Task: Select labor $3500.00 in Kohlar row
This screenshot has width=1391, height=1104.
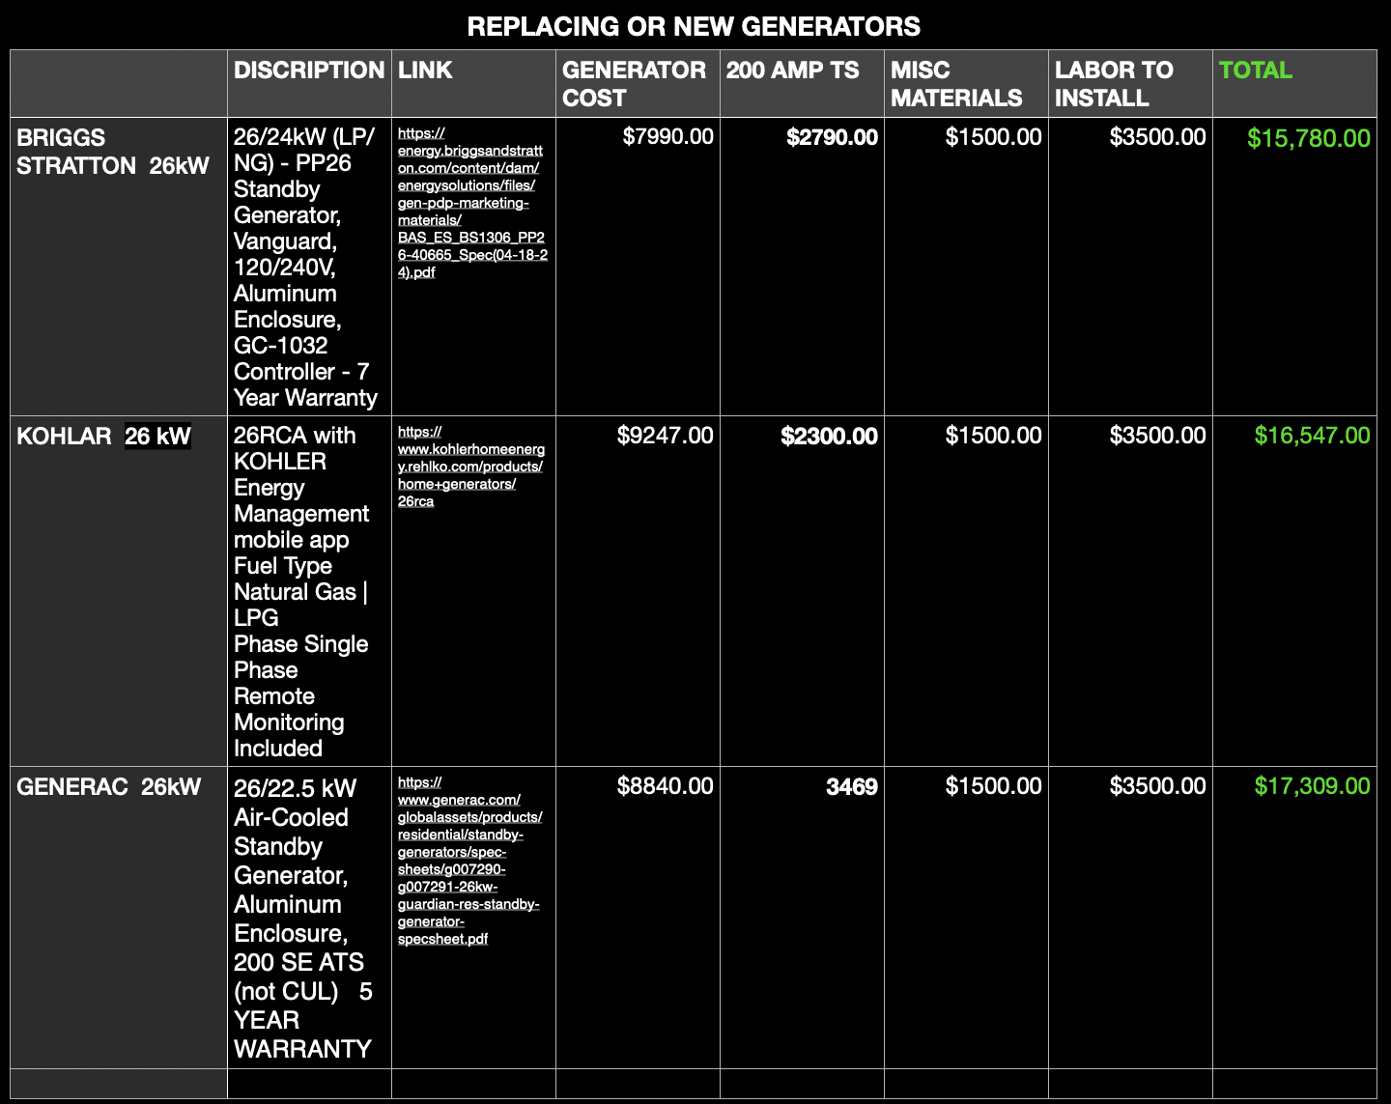Action: (1158, 436)
